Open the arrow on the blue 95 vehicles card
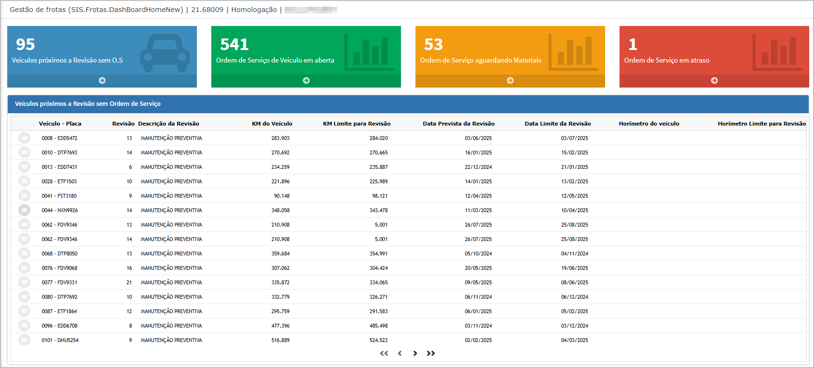The image size is (814, 368). pos(102,80)
